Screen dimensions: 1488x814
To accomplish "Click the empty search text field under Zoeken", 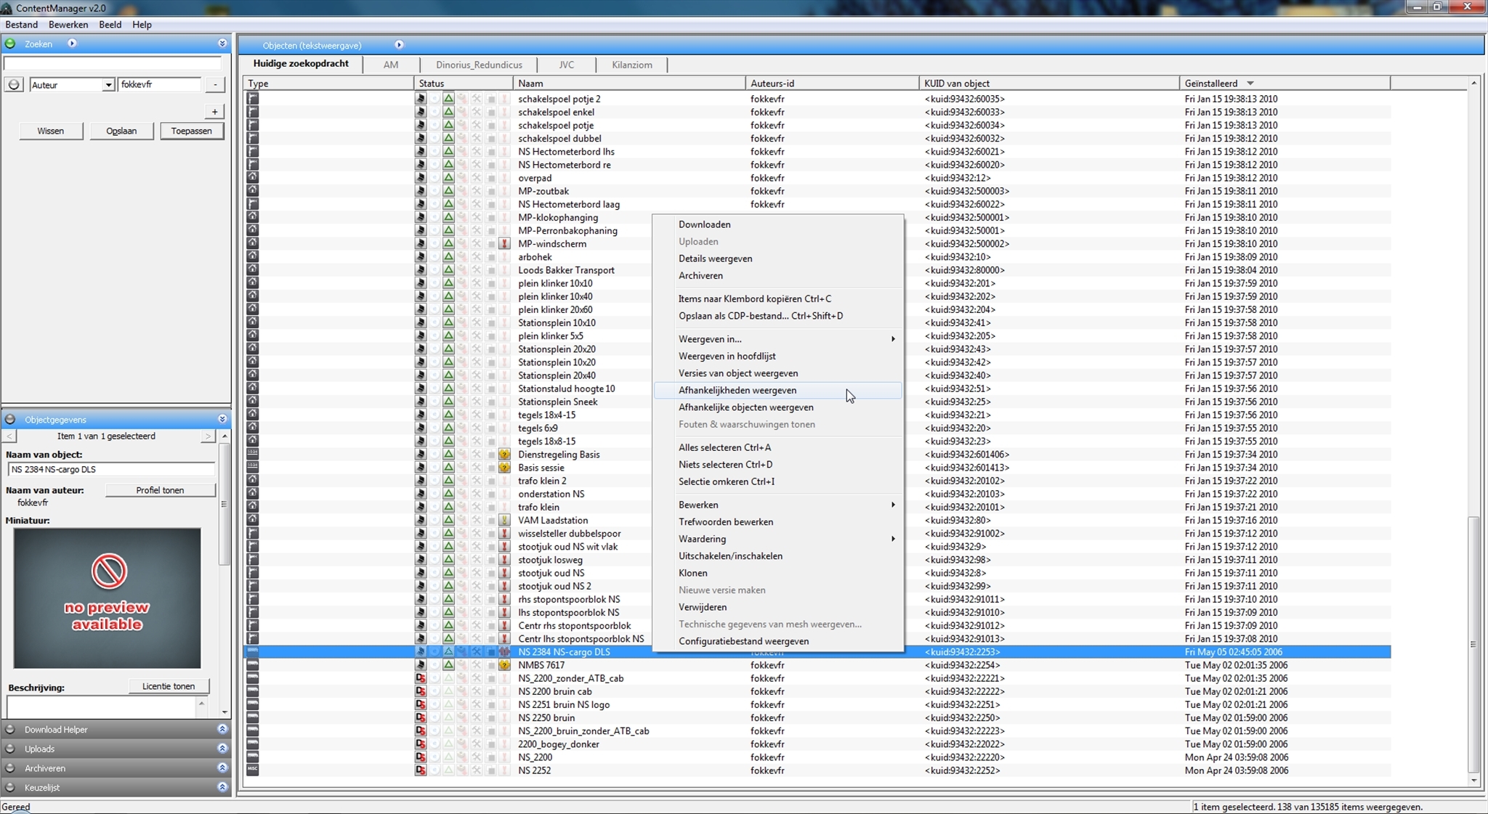I will pos(113,64).
